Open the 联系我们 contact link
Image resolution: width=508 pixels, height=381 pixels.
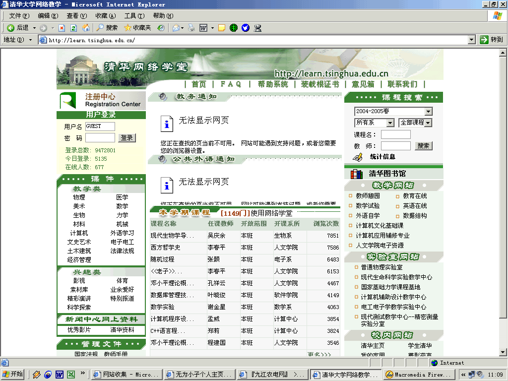(402, 84)
